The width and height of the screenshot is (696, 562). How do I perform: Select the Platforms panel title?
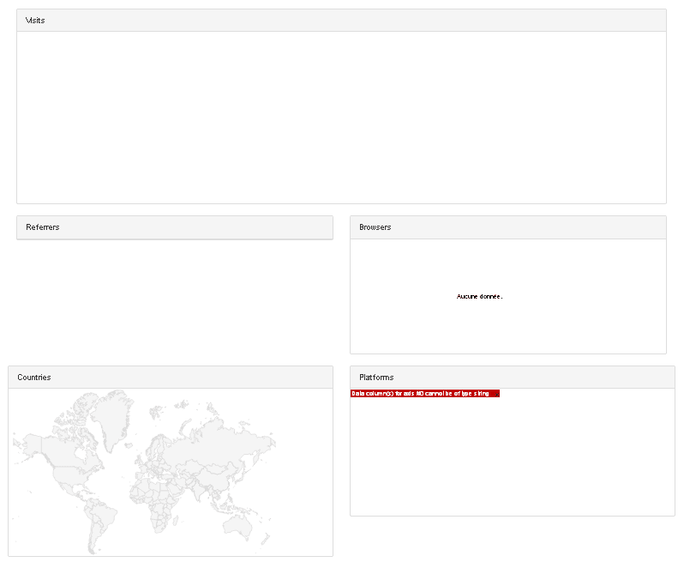tap(377, 378)
